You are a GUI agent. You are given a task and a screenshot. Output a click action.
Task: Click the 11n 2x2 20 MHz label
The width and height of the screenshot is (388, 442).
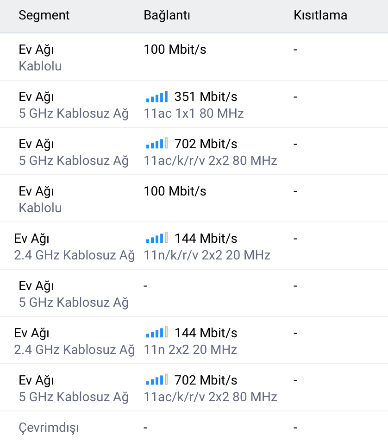190,349
